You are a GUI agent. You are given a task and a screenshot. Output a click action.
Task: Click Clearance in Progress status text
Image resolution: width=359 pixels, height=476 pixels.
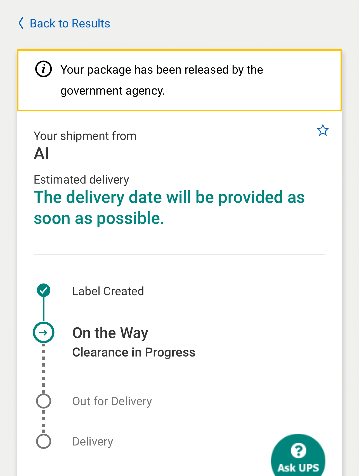134,352
